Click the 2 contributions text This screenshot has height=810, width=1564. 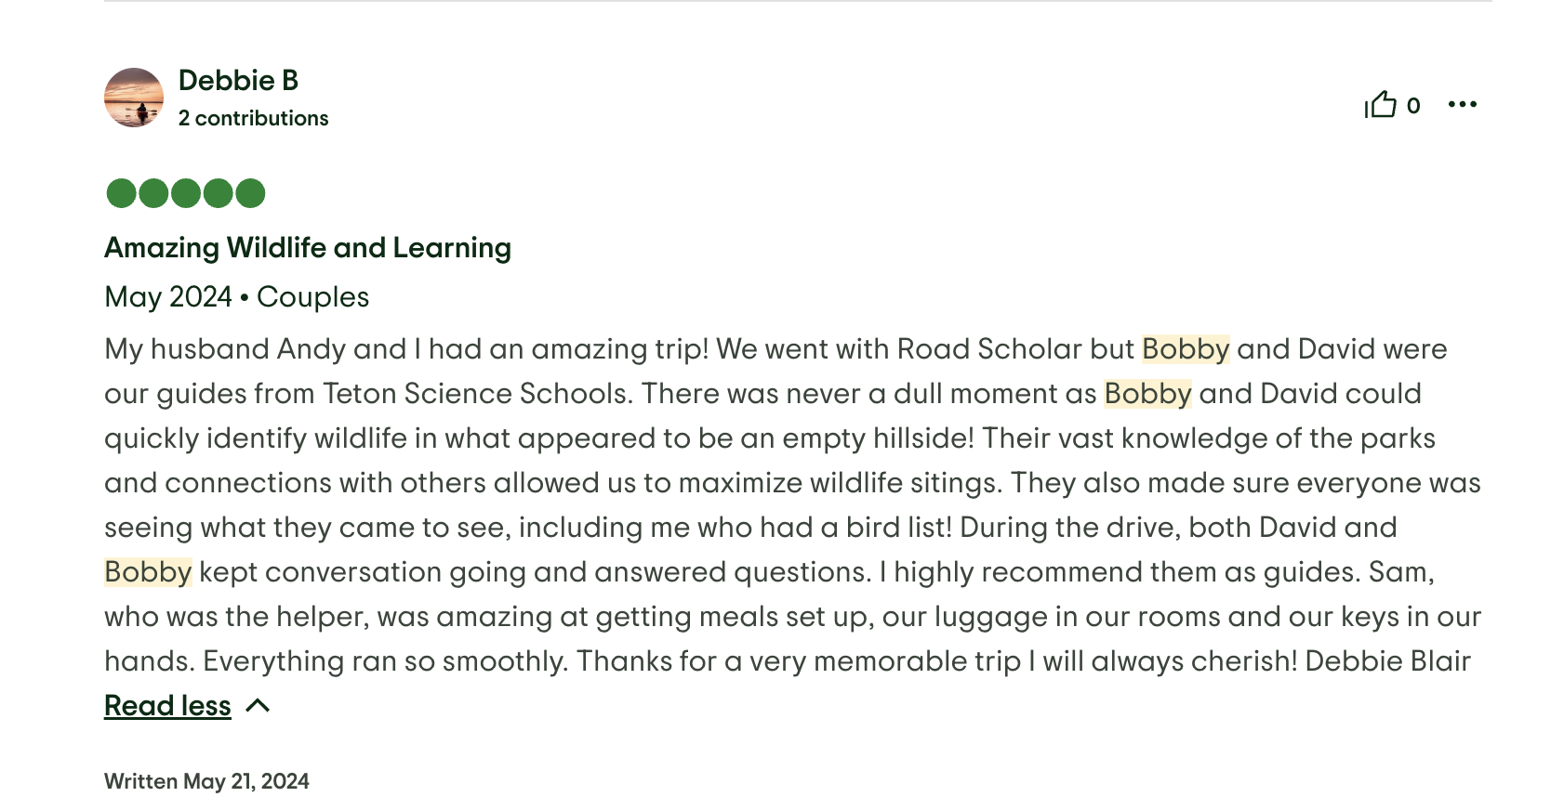(253, 118)
